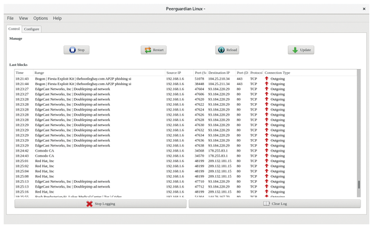The width and height of the screenshot is (373, 228).
Task: Click the first Comodo CA range entry at 18:24:42
Action: [x=45, y=151]
